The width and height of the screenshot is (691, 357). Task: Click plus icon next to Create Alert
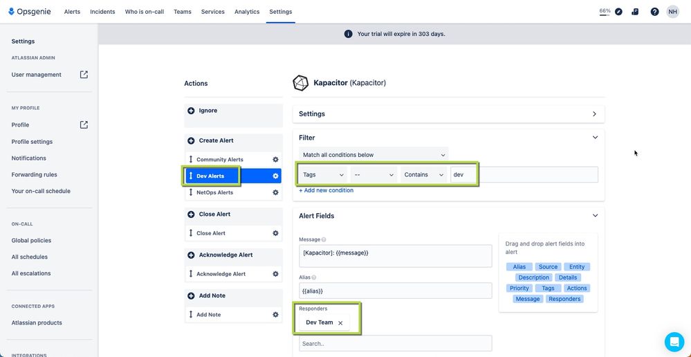191,140
